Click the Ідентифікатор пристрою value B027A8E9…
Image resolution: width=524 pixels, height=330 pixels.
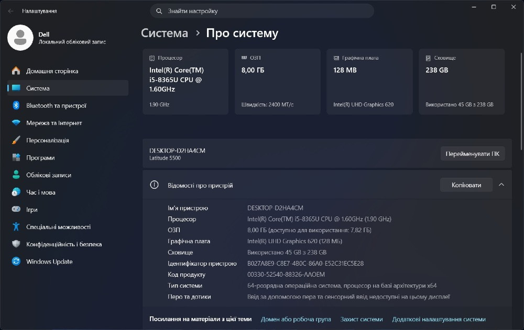point(305,263)
